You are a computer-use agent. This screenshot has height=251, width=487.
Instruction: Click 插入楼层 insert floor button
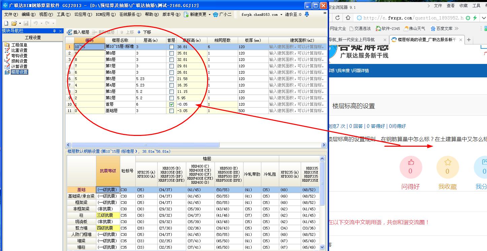click(x=78, y=32)
